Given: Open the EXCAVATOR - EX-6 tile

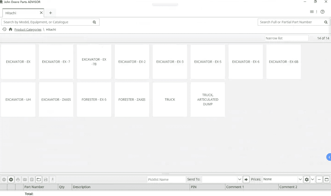Looking at the screenshot, I should pyautogui.click(x=246, y=62).
